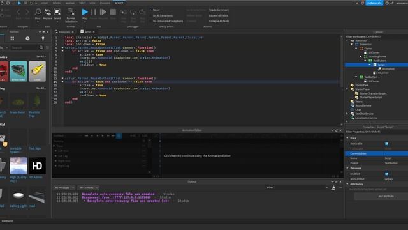Select the HD Admin thumbnail in Toolbox
Screen dimensions: 408x230
click(37, 166)
